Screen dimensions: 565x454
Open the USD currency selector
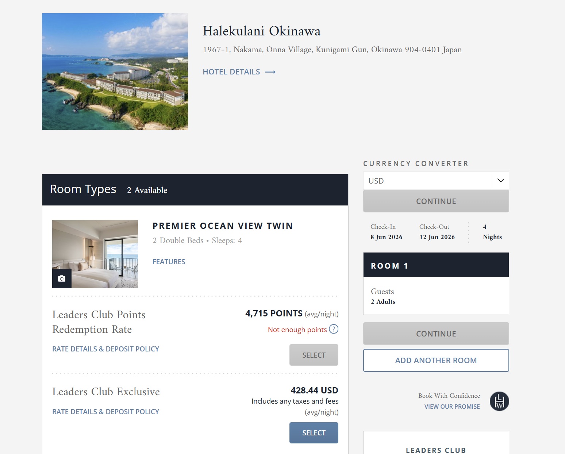click(436, 181)
